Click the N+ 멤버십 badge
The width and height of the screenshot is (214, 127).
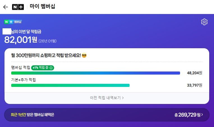point(13,22)
